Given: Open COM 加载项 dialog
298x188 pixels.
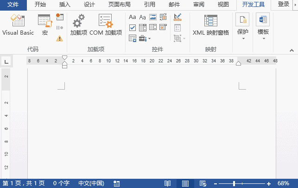Looking at the screenshot, I should point(106,24).
